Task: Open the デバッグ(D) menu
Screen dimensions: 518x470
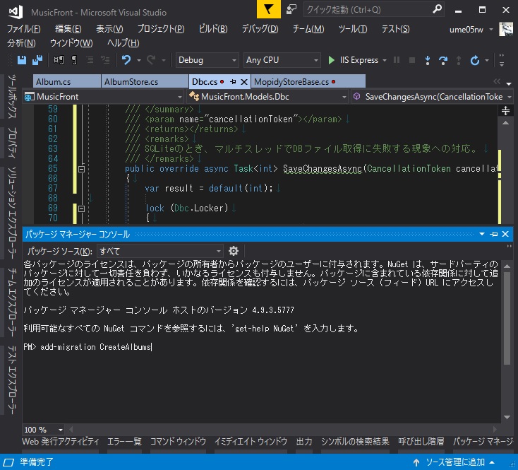Action: click(260, 29)
